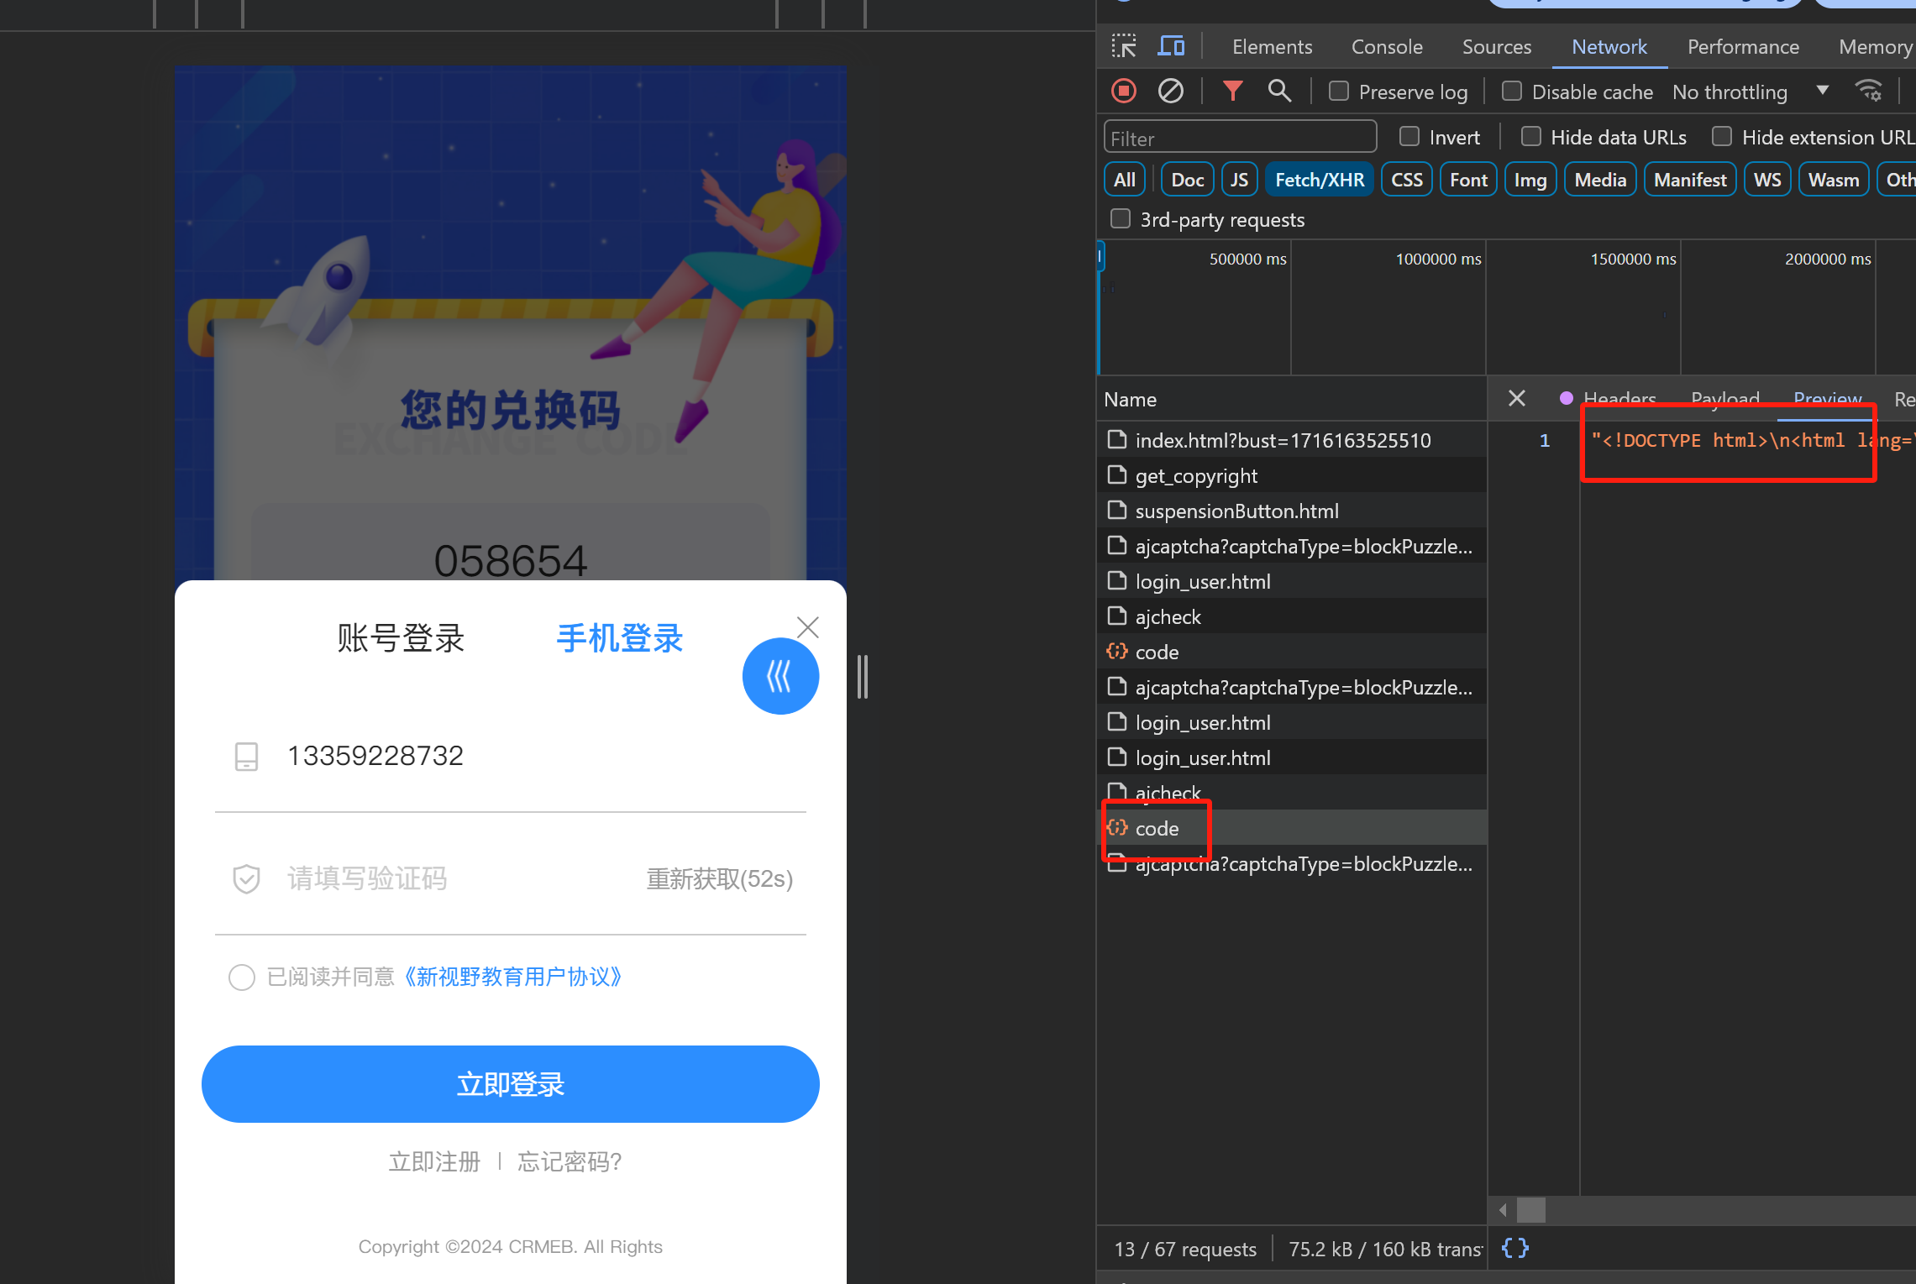This screenshot has width=1916, height=1284.
Task: Check Hide data URLs
Action: 1531,136
